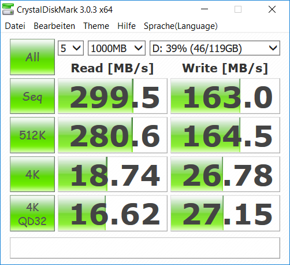Start the 512K benchmark test

[32, 135]
